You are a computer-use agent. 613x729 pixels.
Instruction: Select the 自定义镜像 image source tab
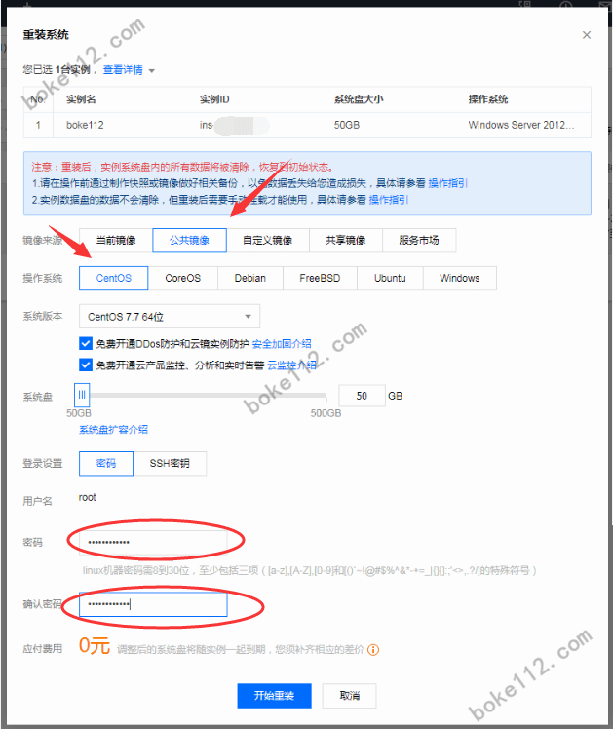point(268,241)
